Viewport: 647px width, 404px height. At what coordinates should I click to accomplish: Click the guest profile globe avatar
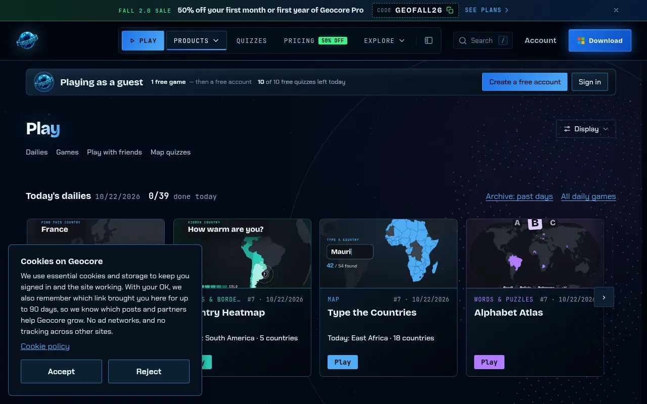click(44, 82)
